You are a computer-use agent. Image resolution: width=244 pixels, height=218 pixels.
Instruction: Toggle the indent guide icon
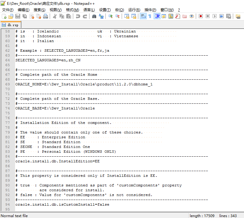[x=157, y=16]
